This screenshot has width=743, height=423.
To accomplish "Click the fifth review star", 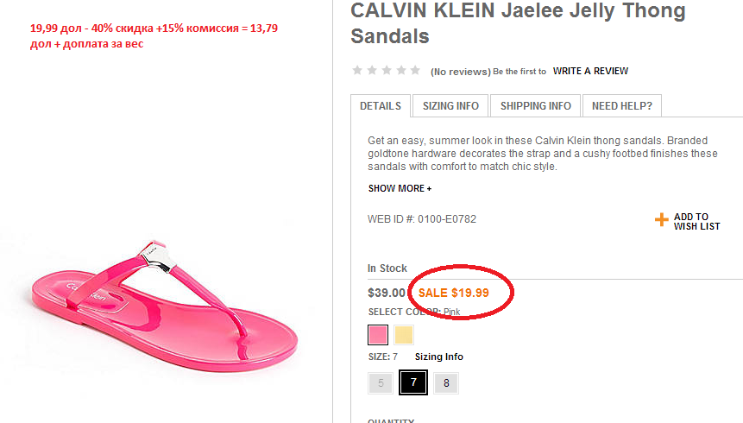I will [415, 70].
